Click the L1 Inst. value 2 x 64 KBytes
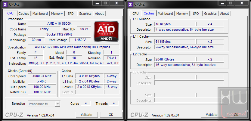 (x=89, y=82)
